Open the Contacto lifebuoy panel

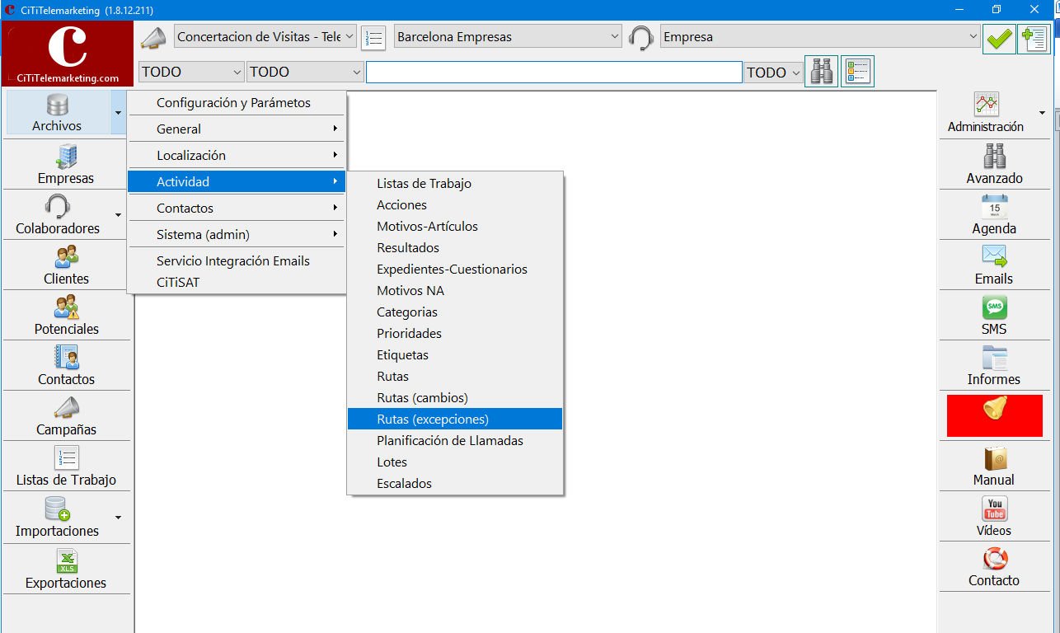pyautogui.click(x=995, y=567)
